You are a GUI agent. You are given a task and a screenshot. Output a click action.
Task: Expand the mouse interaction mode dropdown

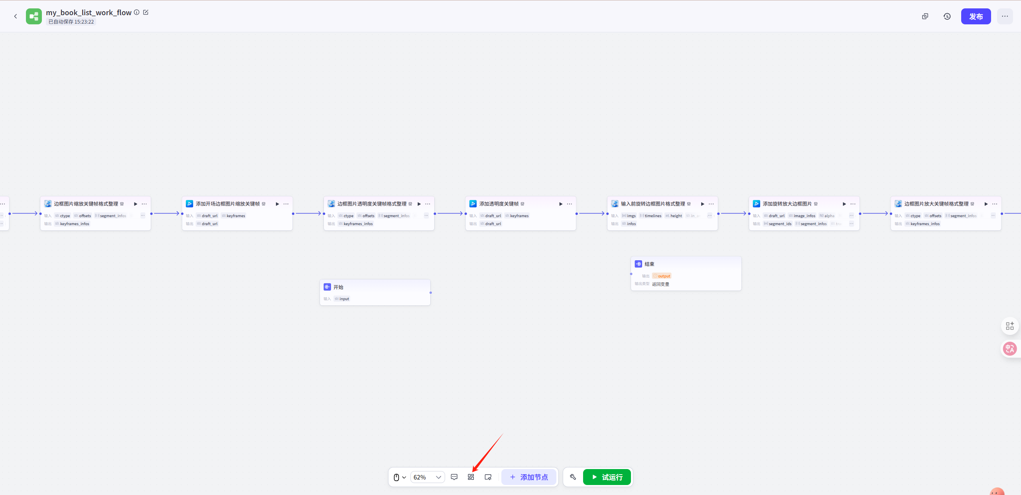(x=399, y=477)
